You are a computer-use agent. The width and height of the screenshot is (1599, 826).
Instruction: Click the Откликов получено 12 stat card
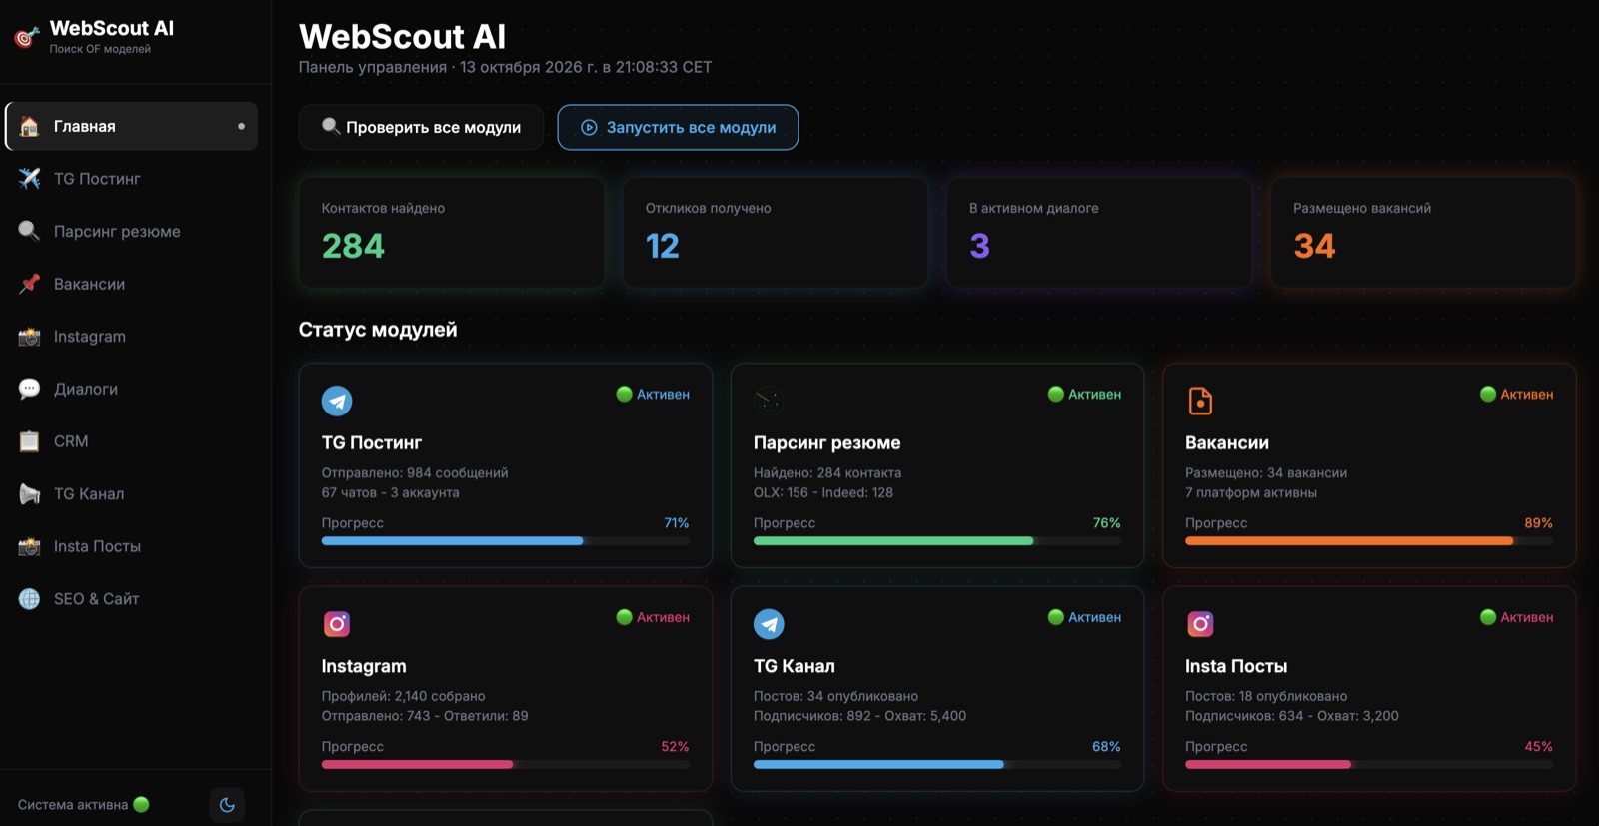click(776, 233)
